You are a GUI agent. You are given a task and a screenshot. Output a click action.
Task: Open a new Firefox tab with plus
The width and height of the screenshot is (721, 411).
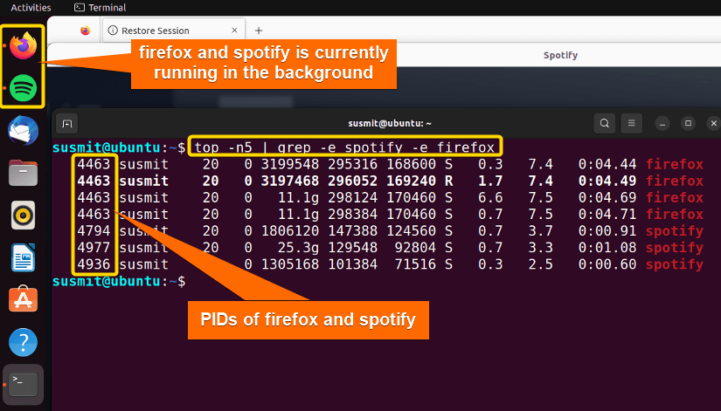(x=259, y=31)
